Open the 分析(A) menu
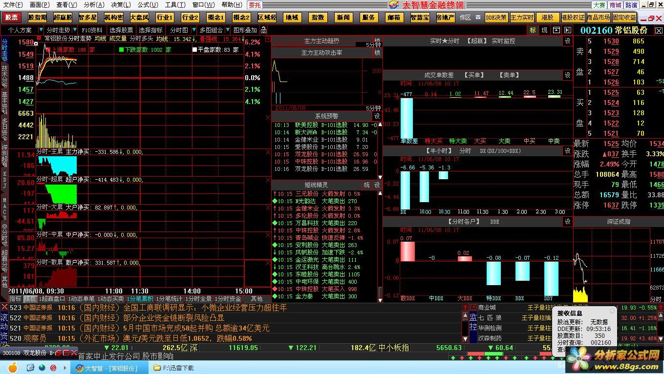 [x=94, y=5]
